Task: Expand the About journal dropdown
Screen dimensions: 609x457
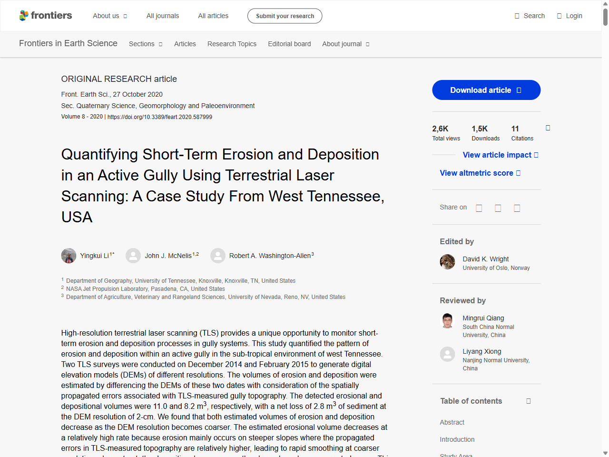Action: point(345,44)
